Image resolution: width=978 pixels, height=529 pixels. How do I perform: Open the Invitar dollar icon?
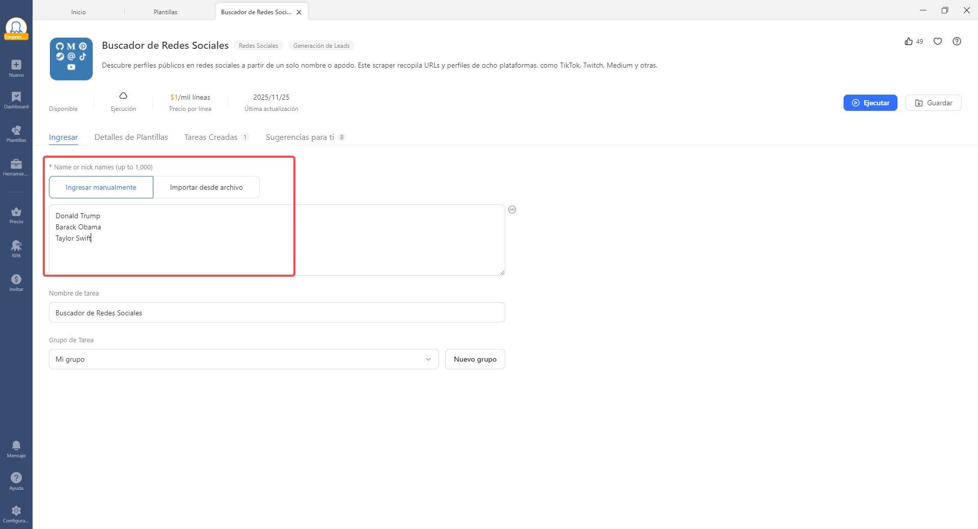coord(16,283)
